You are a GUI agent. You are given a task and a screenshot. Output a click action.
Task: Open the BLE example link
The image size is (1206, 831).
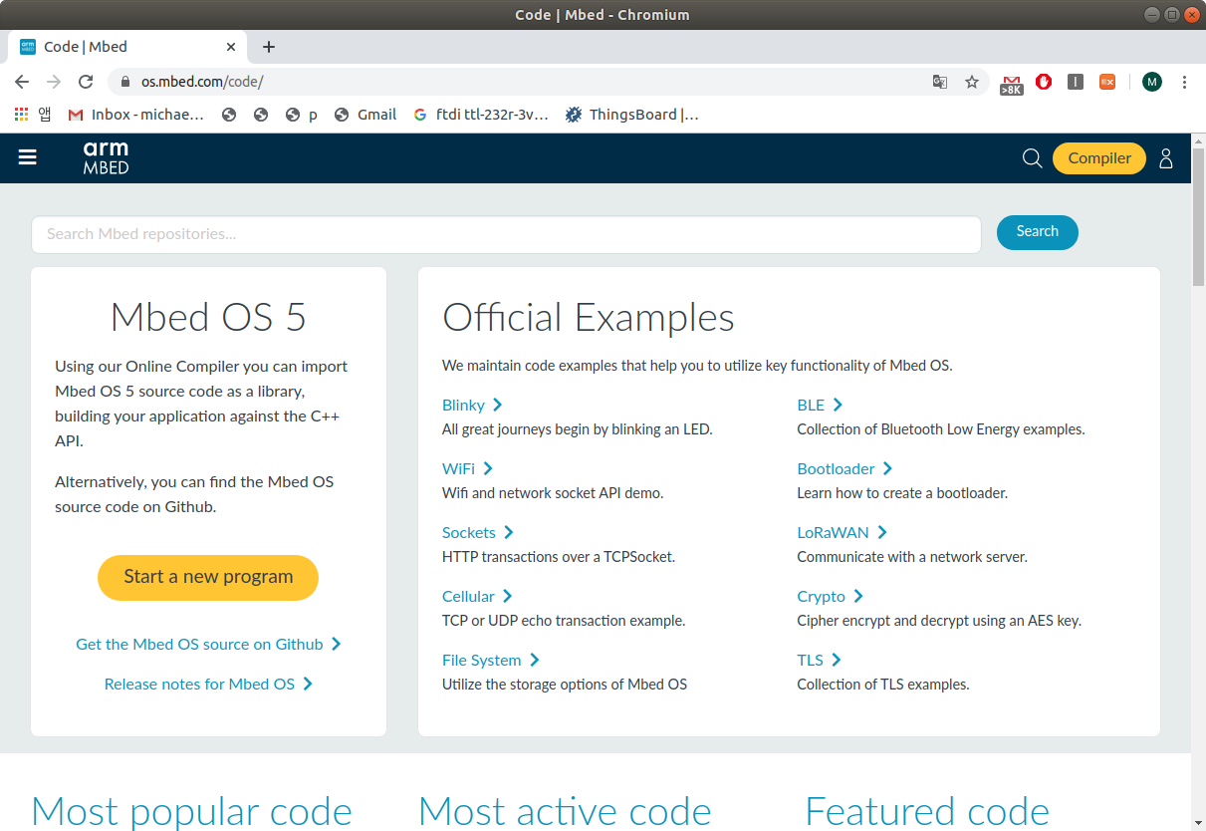coord(820,405)
